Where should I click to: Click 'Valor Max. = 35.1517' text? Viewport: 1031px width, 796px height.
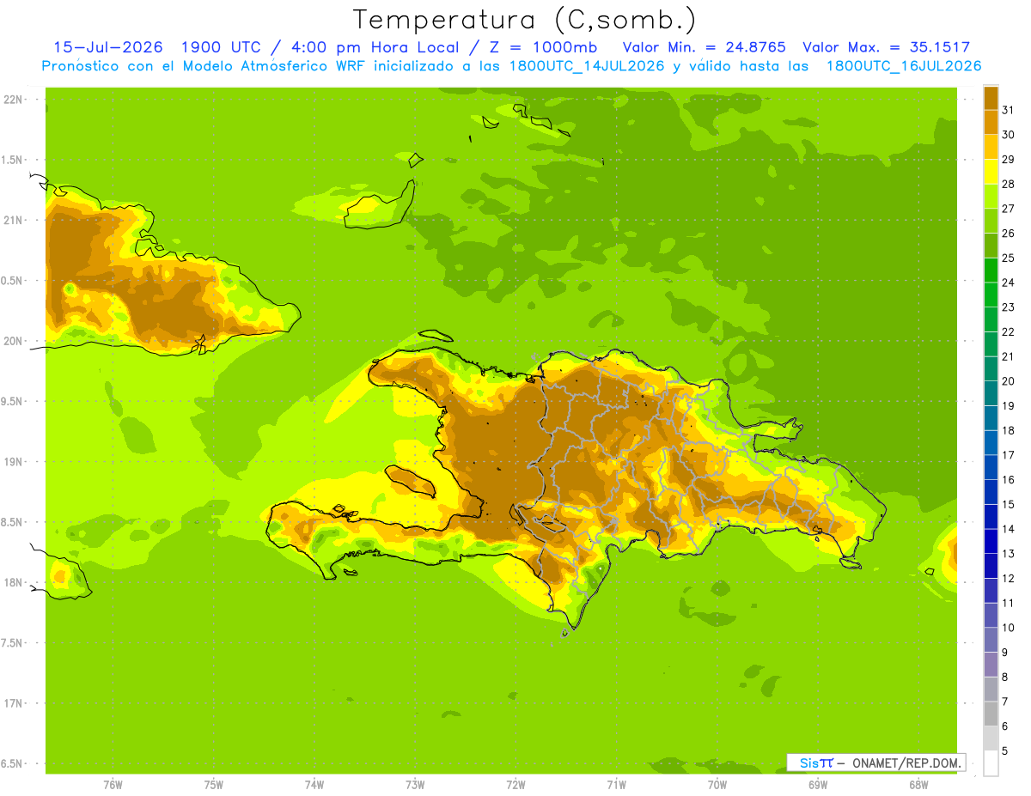(887, 47)
